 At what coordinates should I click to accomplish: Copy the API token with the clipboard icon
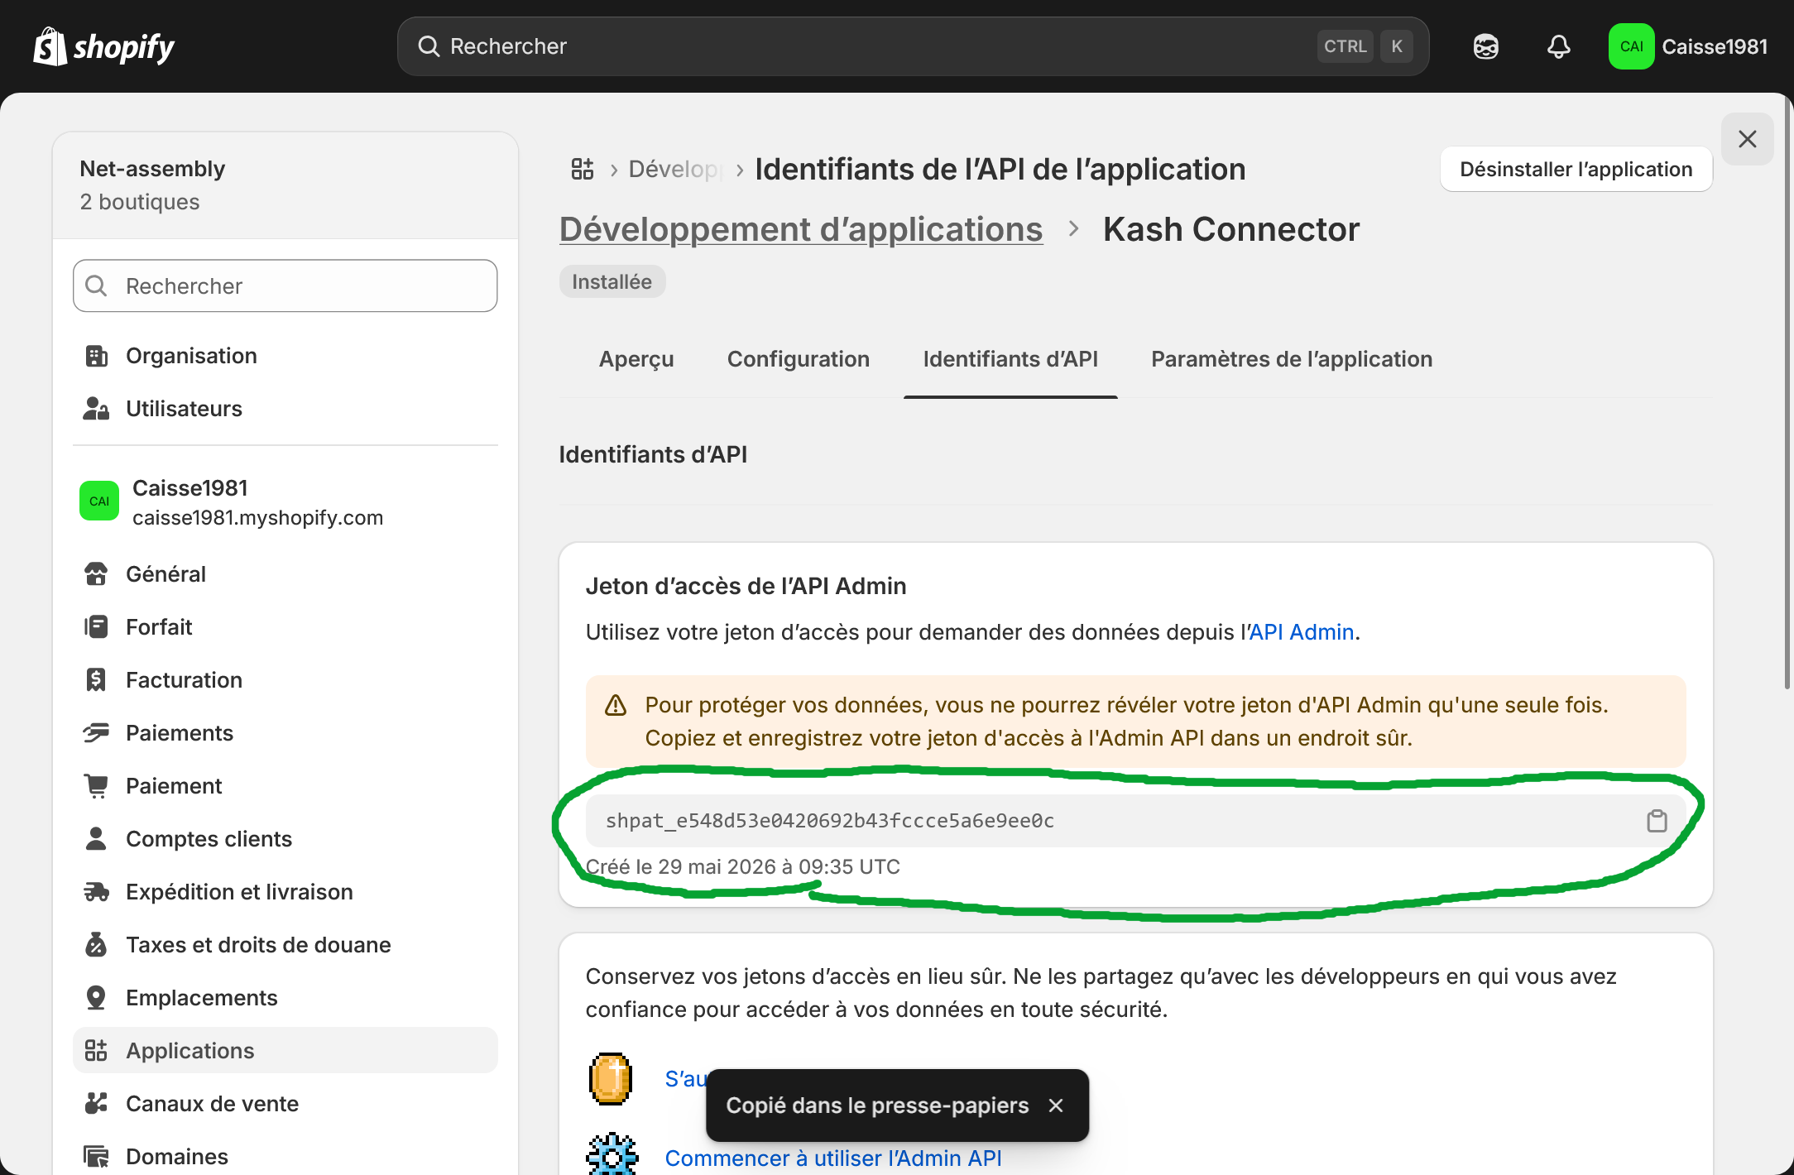pyautogui.click(x=1657, y=821)
